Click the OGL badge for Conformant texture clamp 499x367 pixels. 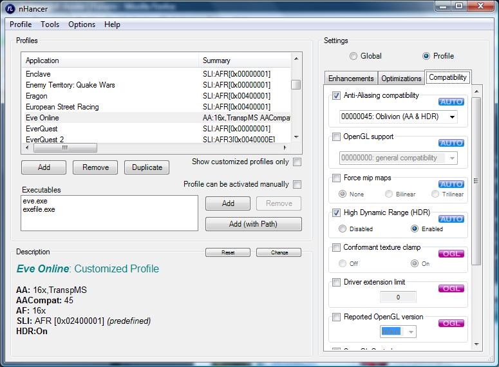click(x=451, y=254)
